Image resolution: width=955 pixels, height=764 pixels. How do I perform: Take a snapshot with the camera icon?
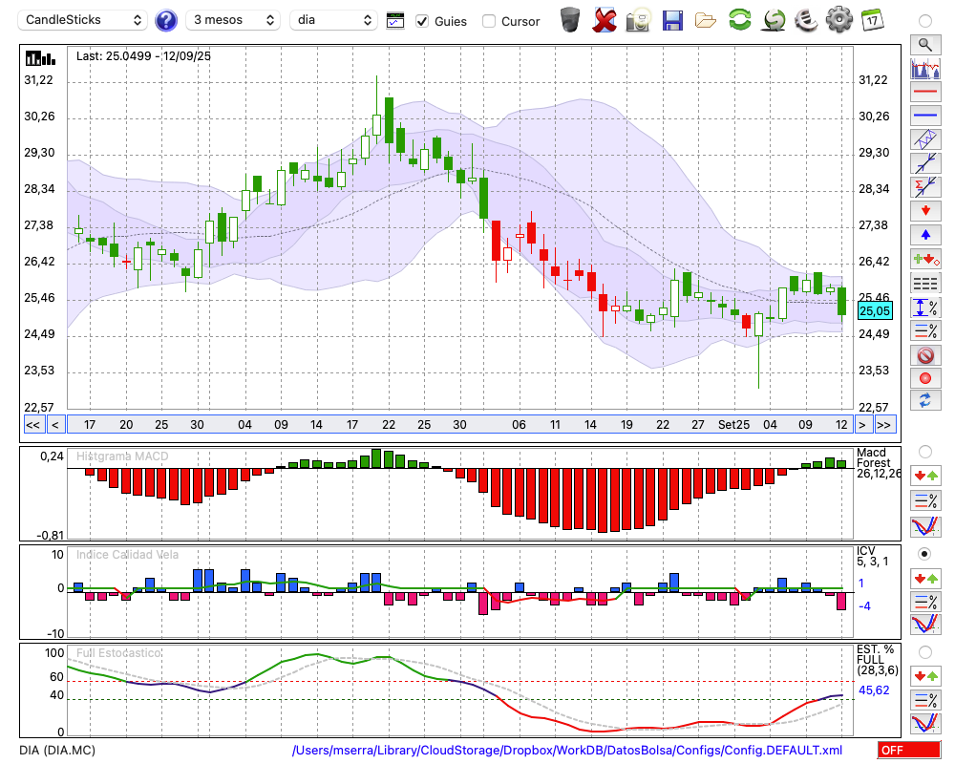coord(638,20)
